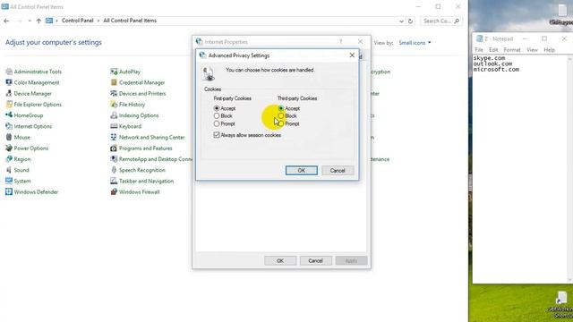Viewport: 573px width, 322px height.
Task: Open Windows Firewall icon
Action: click(x=114, y=192)
